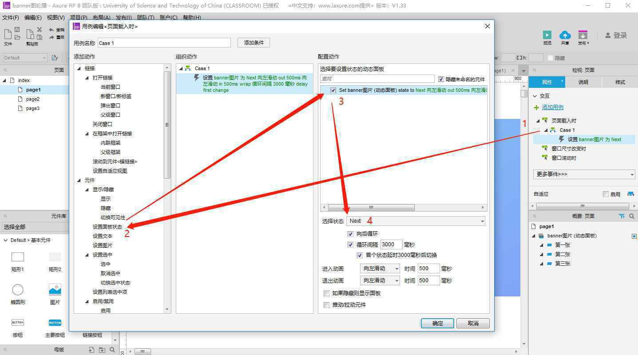This screenshot has width=638, height=355.
Task: Open the 视图(V) menu
Action: [55, 18]
